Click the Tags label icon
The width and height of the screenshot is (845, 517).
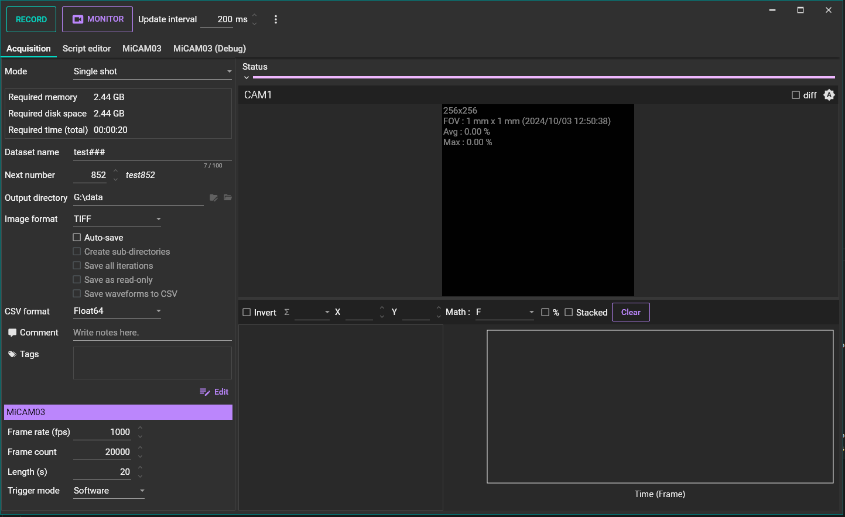[12, 354]
